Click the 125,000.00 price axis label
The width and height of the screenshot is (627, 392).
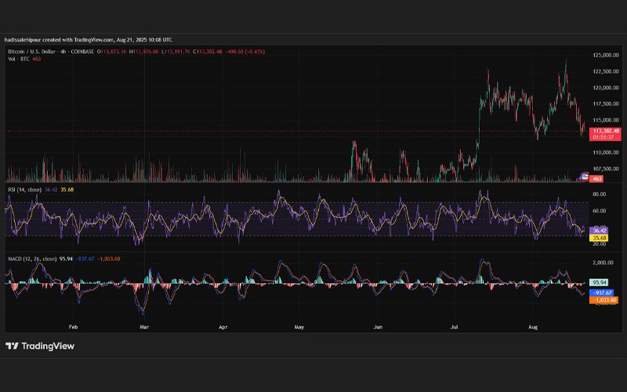[x=606, y=55]
